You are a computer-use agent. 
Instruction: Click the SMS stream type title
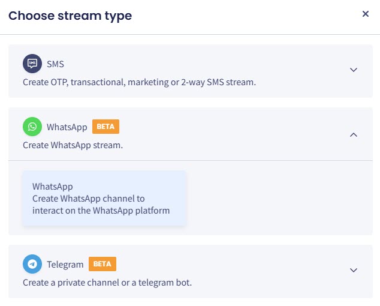click(x=55, y=64)
